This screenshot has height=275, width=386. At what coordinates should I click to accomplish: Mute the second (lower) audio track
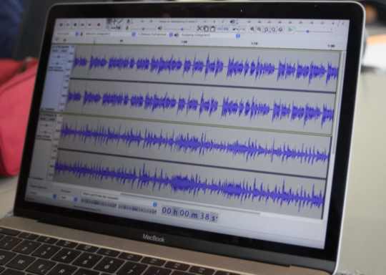click(44, 119)
